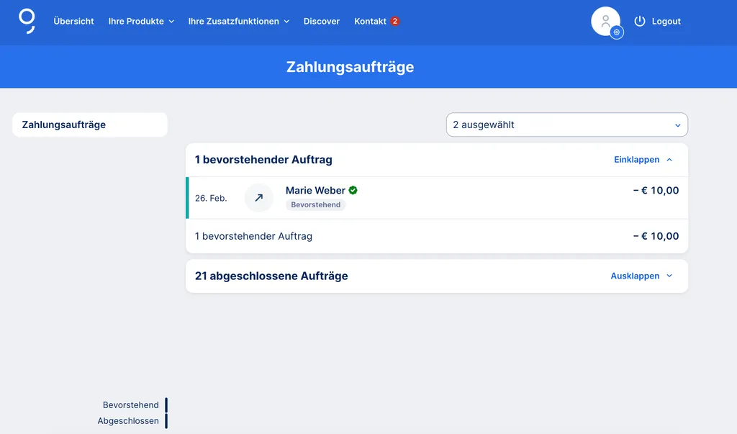Click the green verified checkmark badge
The height and width of the screenshot is (434, 737).
353,191
